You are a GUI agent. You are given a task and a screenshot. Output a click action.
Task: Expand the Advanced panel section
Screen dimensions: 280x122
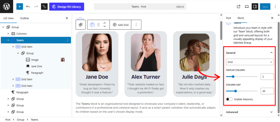coord(271,112)
